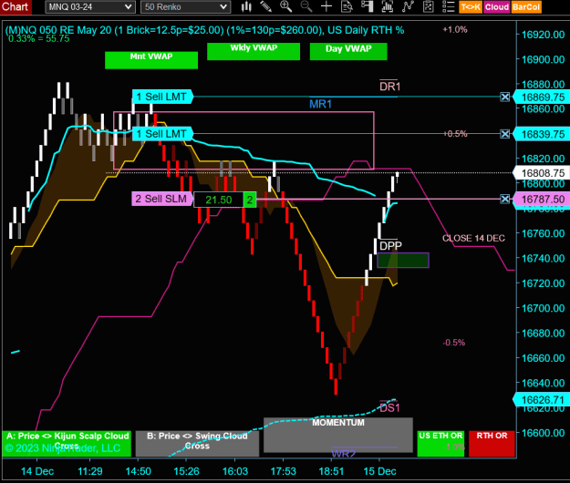Click the 15 Dec time axis label
Screen dimensions: 570x483
[x=379, y=471]
